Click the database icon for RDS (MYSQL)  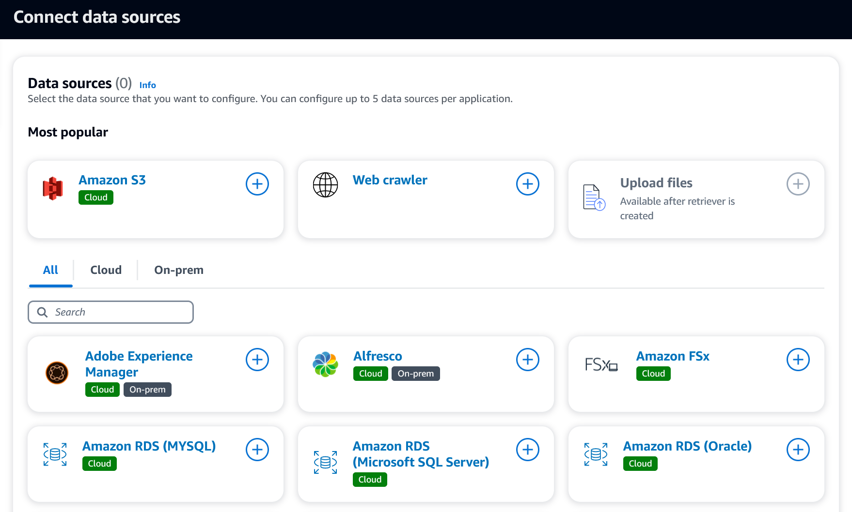click(x=55, y=454)
